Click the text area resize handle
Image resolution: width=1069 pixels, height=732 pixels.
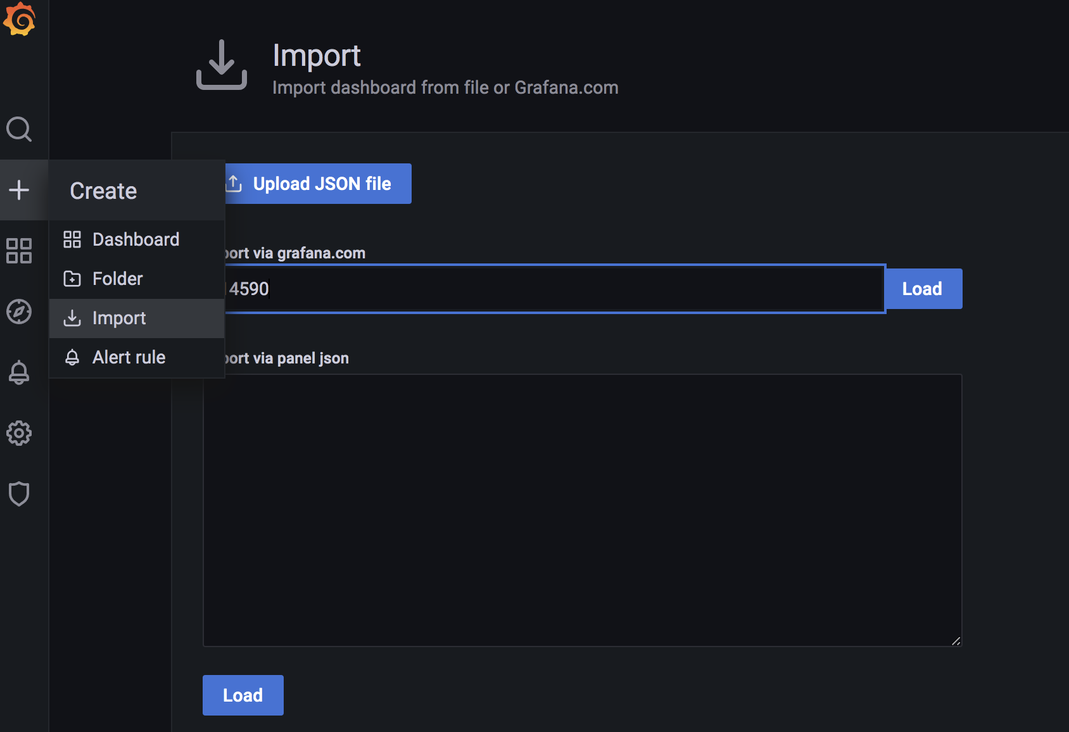(x=956, y=641)
